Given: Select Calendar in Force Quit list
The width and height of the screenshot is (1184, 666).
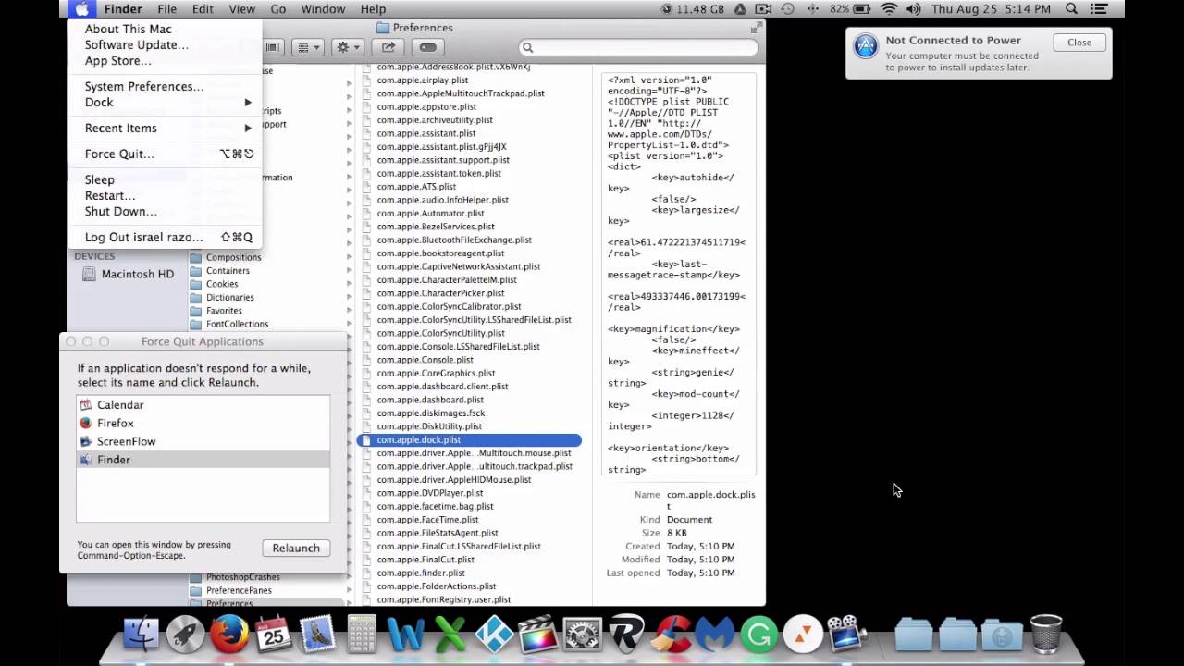Looking at the screenshot, I should point(203,405).
